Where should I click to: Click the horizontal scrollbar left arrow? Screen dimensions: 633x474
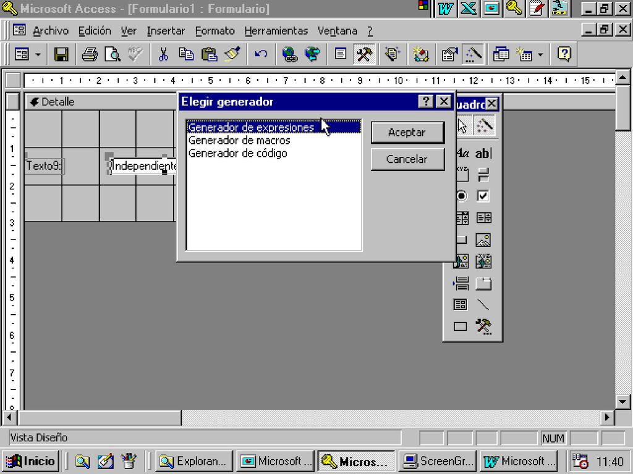[9, 418]
